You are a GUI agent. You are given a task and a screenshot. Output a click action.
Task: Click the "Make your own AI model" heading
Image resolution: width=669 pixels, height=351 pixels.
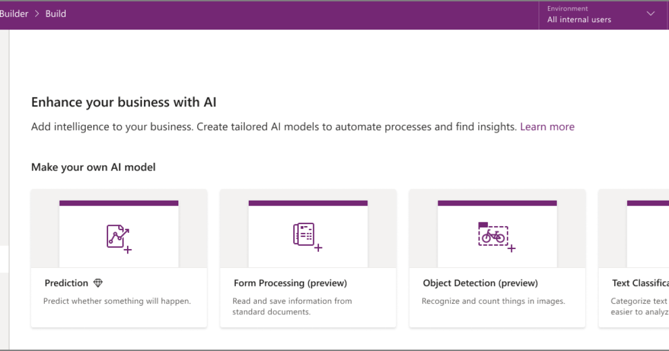coord(93,167)
